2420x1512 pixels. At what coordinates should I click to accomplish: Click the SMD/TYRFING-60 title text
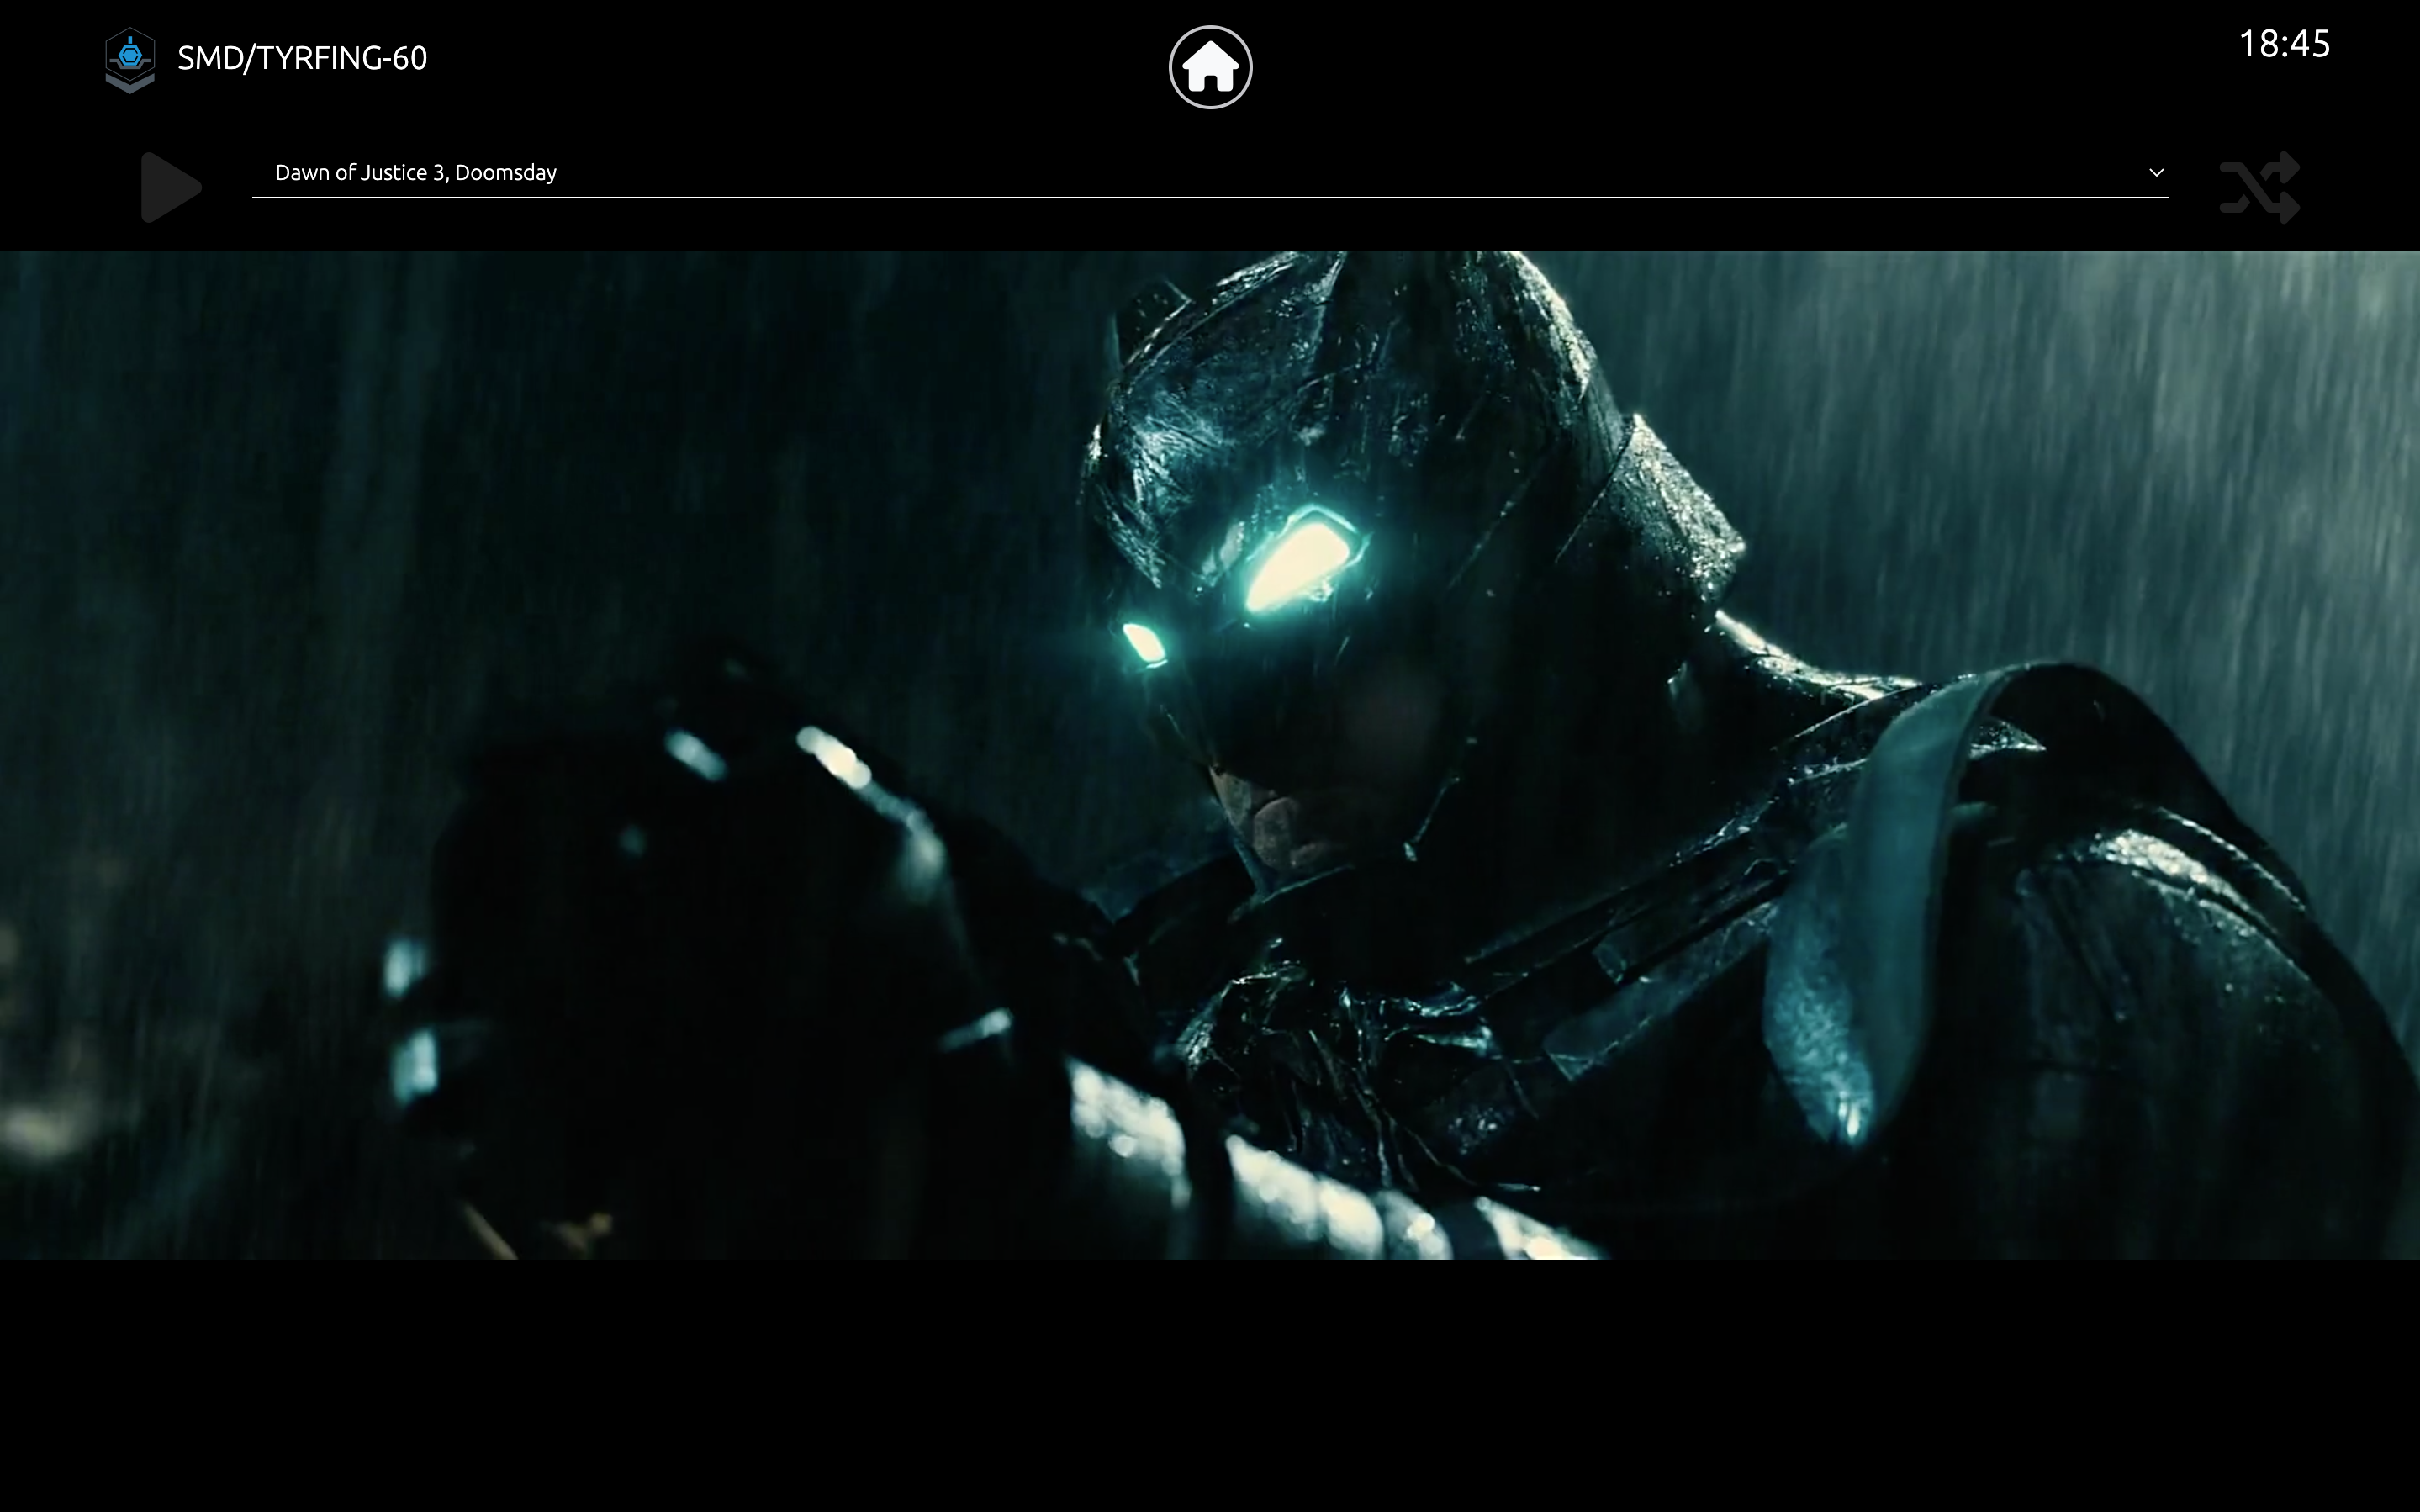pos(302,58)
